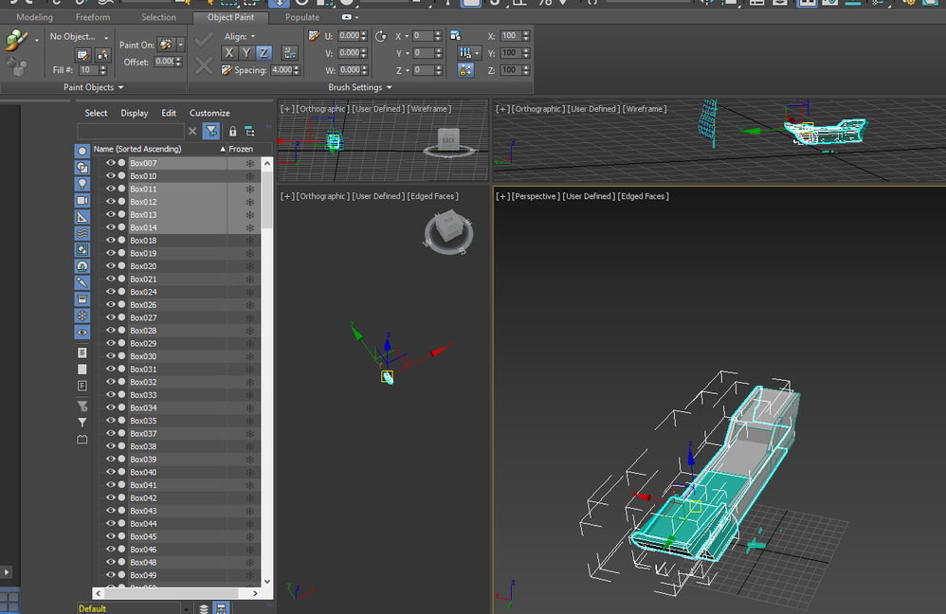
Task: Click the lock cell editing padlock icon
Action: pyautogui.click(x=232, y=131)
